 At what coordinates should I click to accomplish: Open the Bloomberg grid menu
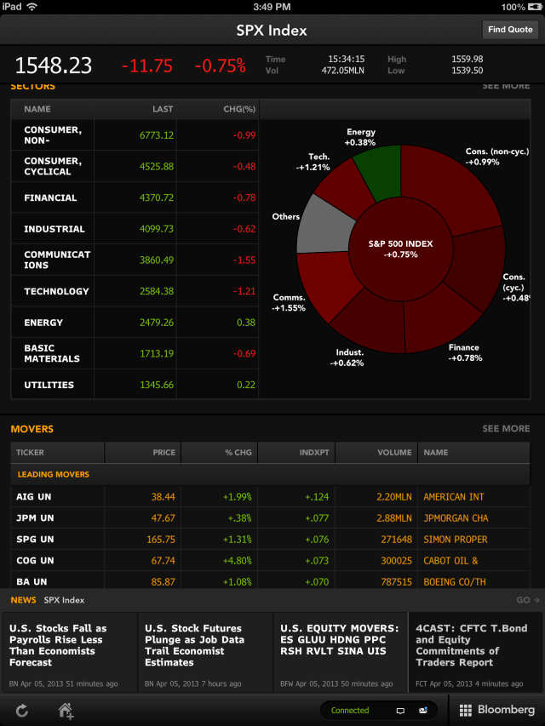497,710
